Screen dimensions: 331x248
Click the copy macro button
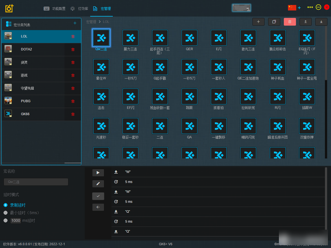274,22
